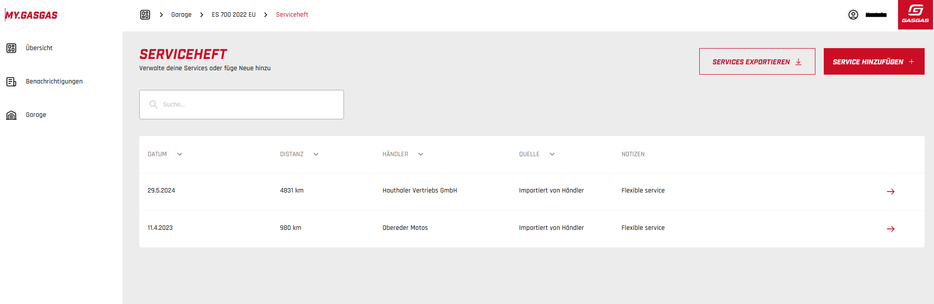This screenshot has height=304, width=934.
Task: Click the MY.GASGAS logo
Action: point(31,15)
